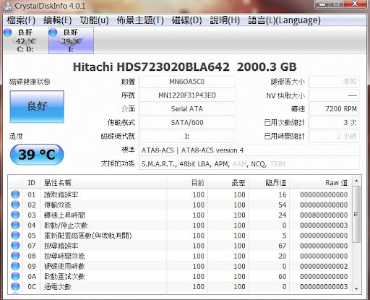Image resolution: width=370 pixels, height=300 pixels.
Task: Select the 硬碟使用時數 attribute row
Action: (180, 266)
